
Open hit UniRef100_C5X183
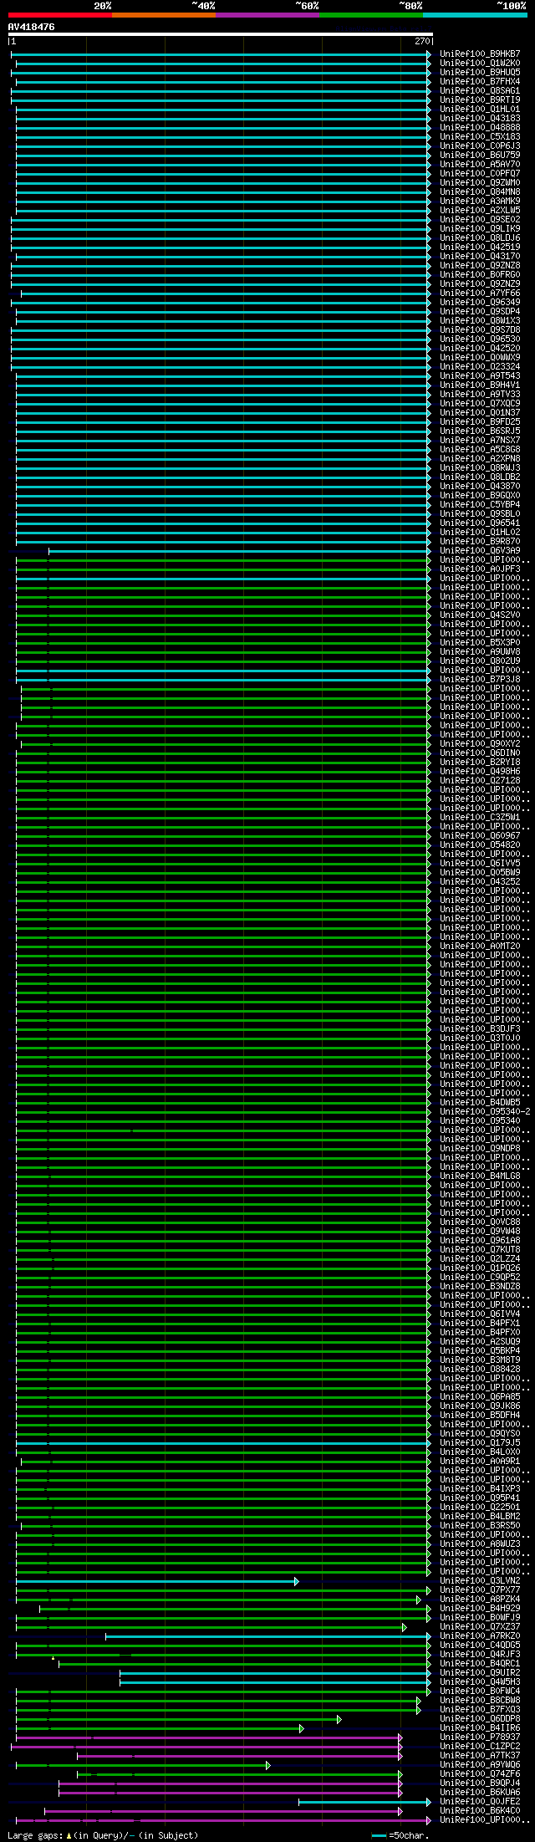click(x=480, y=136)
